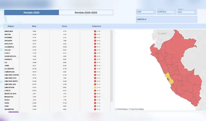The width and height of the screenshot is (206, 121).
Task: Click the red coverage dot for SAN MARTIN
Action: [95, 109]
